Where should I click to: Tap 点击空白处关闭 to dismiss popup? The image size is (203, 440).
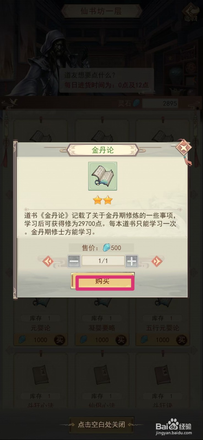pyautogui.click(x=101, y=425)
